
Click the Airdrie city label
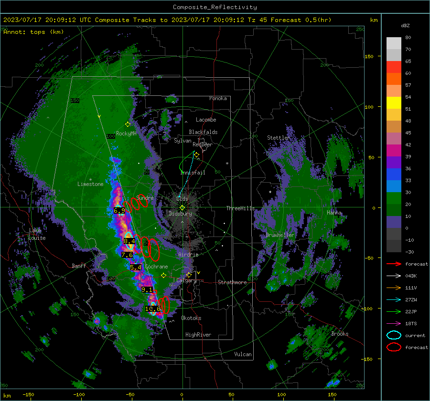tap(188, 255)
